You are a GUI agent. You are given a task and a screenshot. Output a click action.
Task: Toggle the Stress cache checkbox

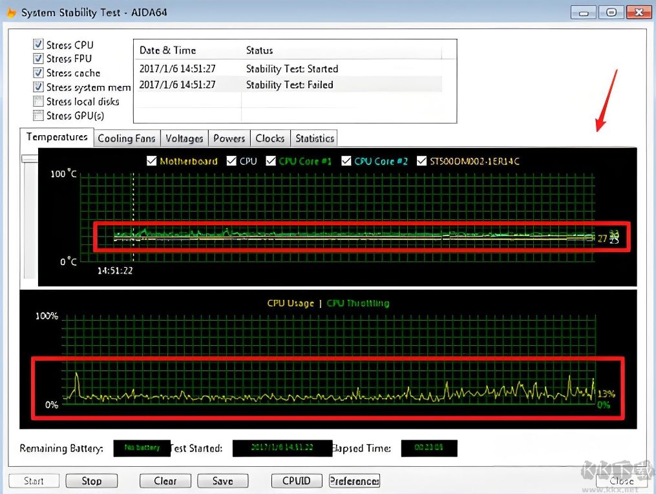38,73
